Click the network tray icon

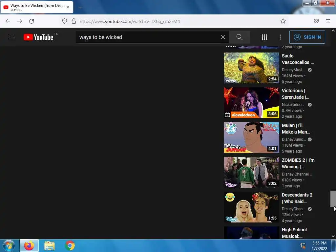tap(303, 245)
